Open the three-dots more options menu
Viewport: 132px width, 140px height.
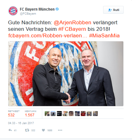(60, 130)
